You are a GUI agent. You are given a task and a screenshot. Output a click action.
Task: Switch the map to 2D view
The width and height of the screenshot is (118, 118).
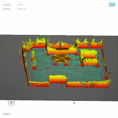click(x=11, y=102)
